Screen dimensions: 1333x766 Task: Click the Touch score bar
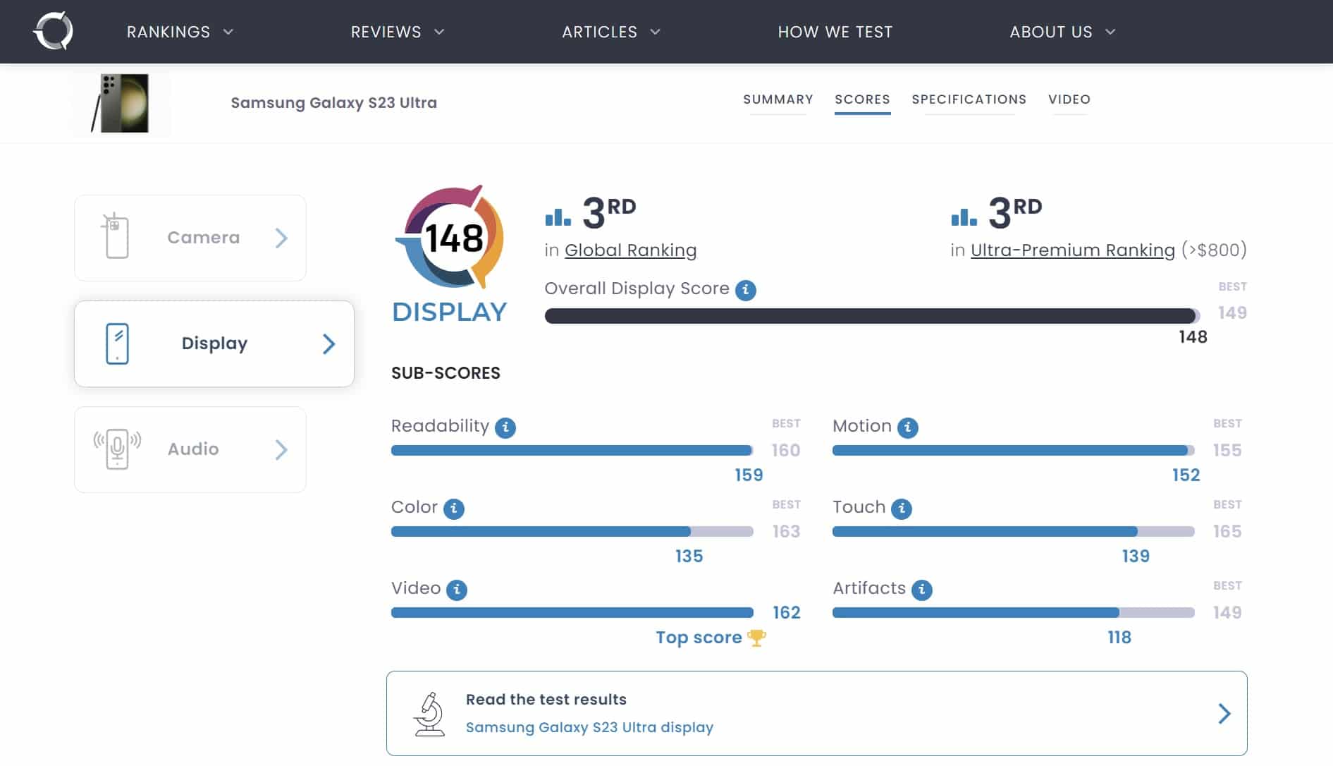(x=1013, y=532)
